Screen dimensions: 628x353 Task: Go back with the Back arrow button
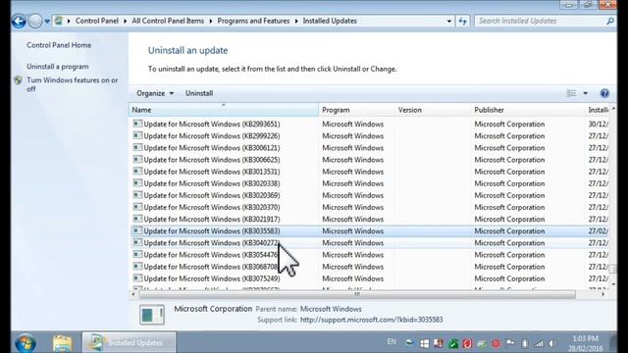pyautogui.click(x=19, y=21)
